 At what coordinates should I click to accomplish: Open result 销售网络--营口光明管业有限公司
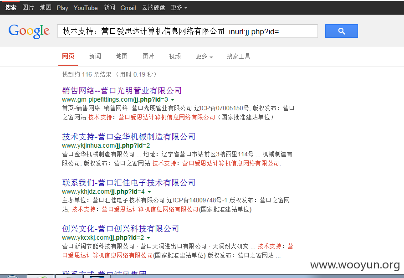[122, 91]
